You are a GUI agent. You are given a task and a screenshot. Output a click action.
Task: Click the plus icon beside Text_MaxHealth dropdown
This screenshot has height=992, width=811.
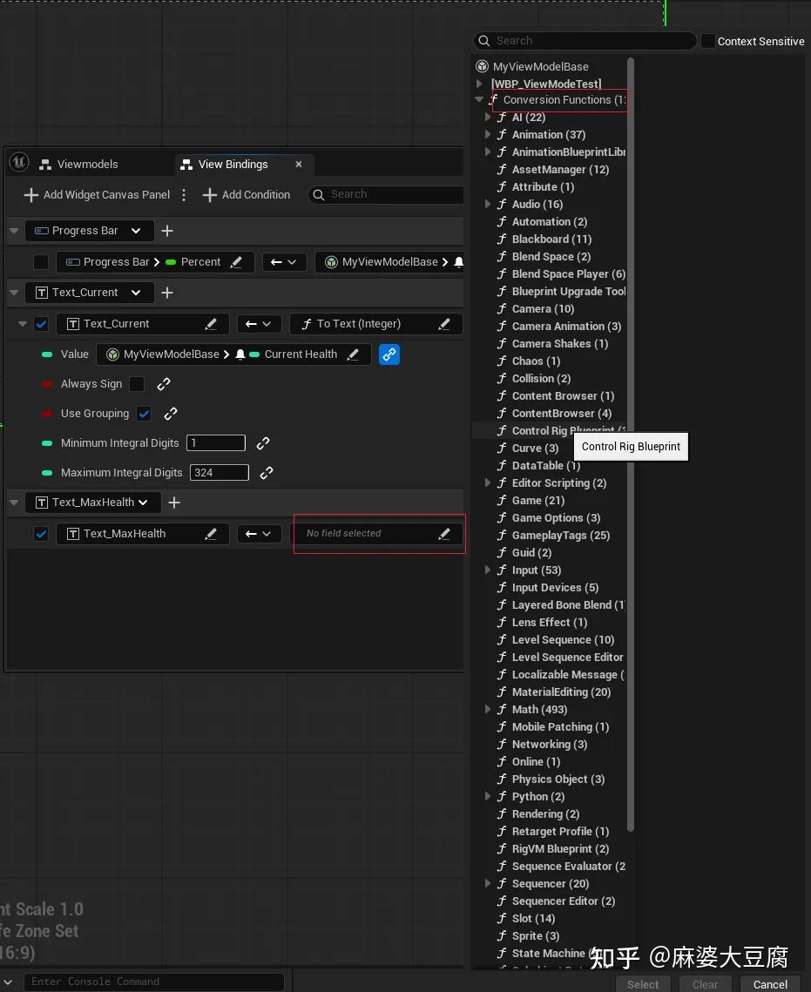point(174,503)
